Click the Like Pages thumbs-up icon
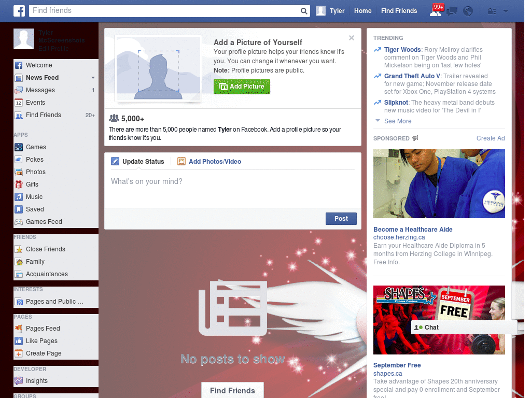This screenshot has width=531, height=398. tap(19, 341)
